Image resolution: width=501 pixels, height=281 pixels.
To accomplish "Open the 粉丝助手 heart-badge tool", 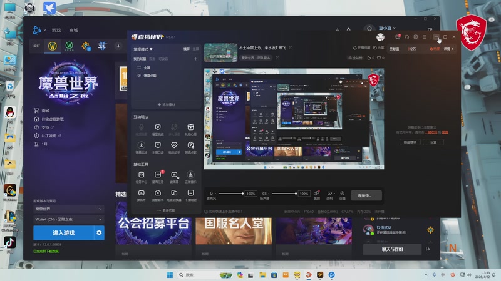I will (x=174, y=147).
